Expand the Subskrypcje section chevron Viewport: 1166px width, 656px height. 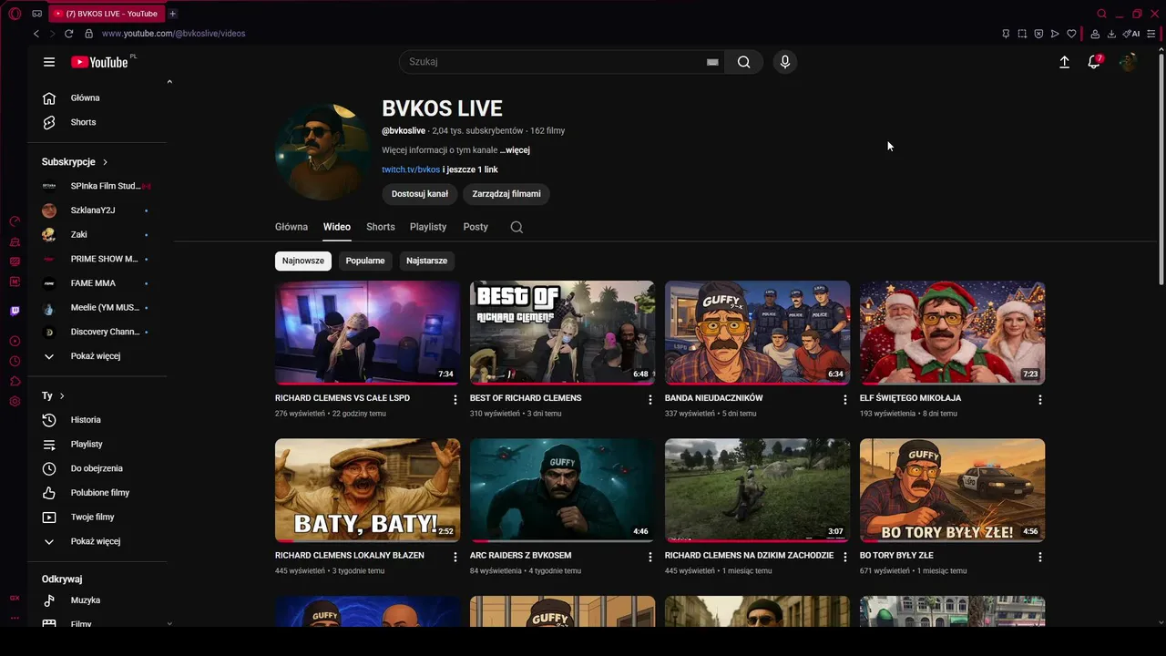point(105,162)
